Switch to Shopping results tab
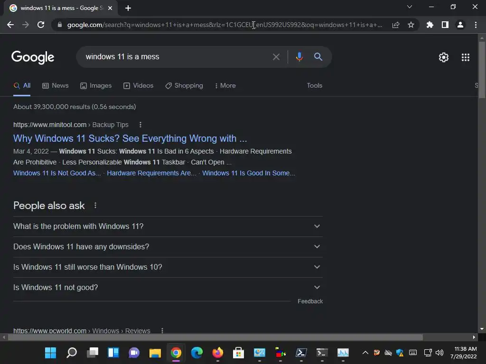Screen dimensions: 486x364 point(184,86)
